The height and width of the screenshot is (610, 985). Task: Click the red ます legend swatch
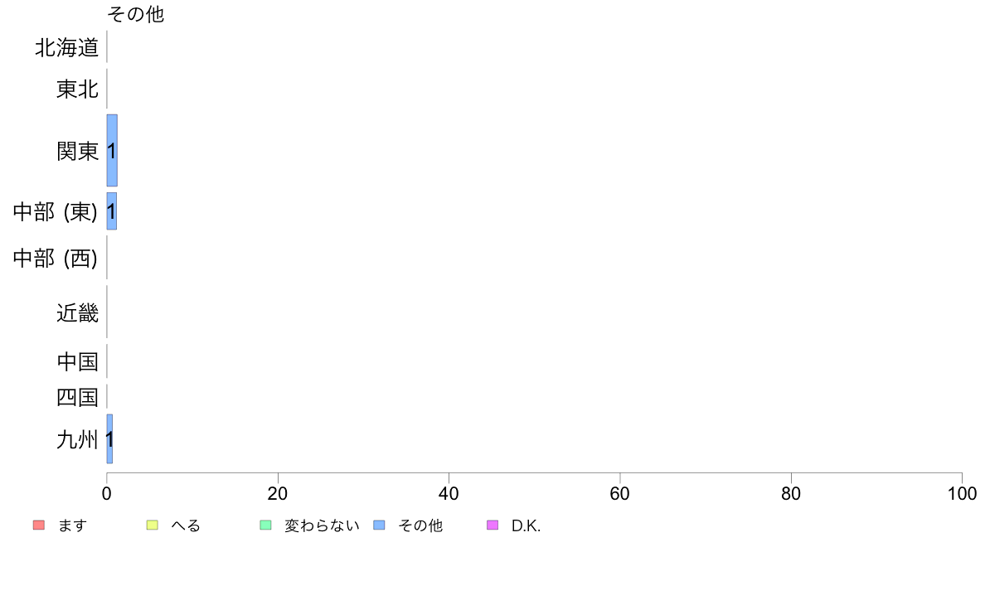click(x=38, y=525)
